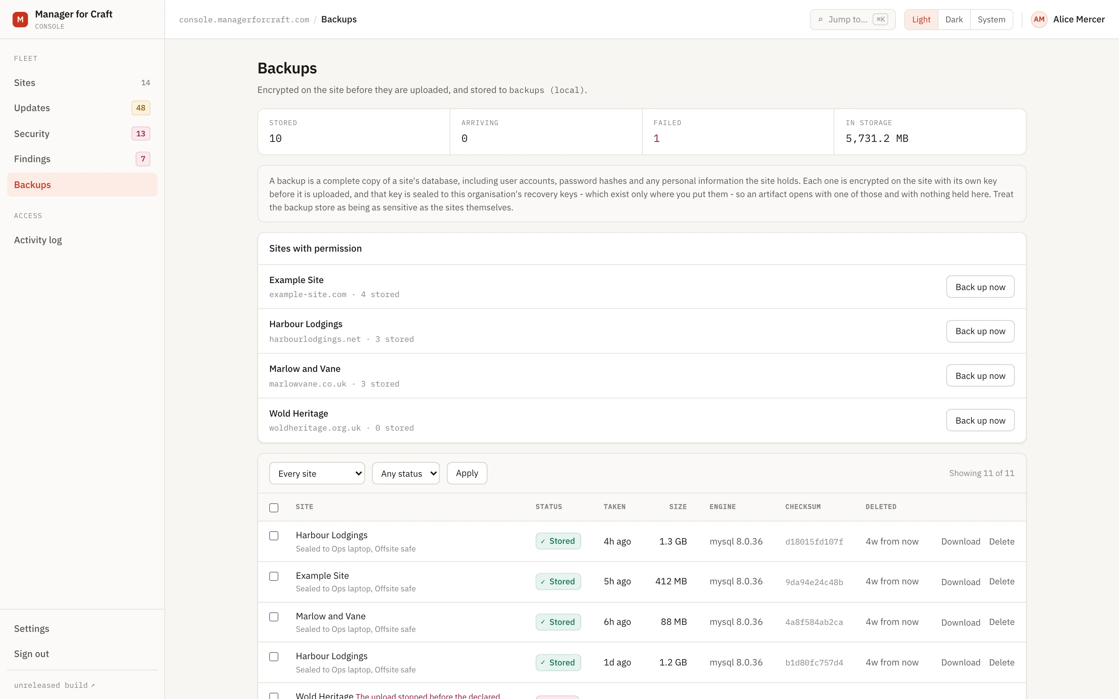Switch theme to System
This screenshot has height=699, width=1119.
pos(991,20)
